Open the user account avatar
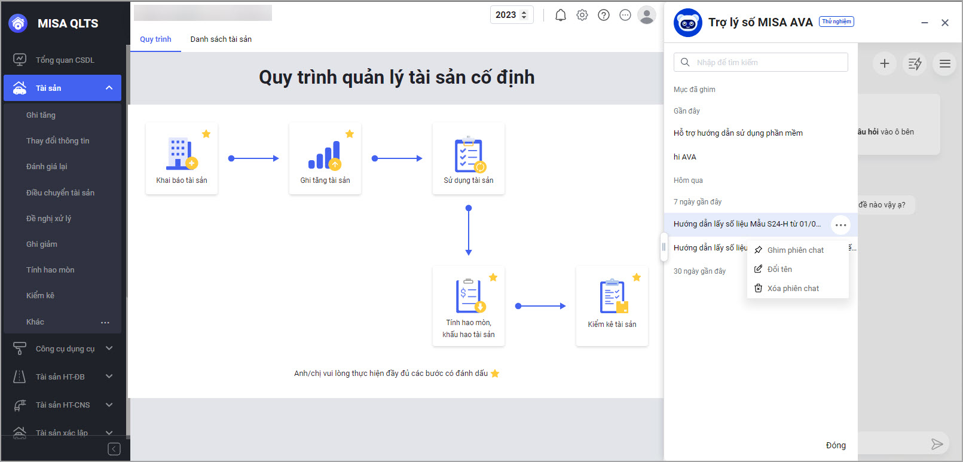Viewport: 963px width, 462px height. [x=647, y=15]
